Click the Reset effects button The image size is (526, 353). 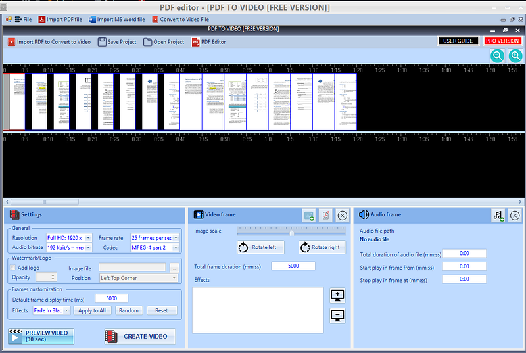[x=162, y=310]
